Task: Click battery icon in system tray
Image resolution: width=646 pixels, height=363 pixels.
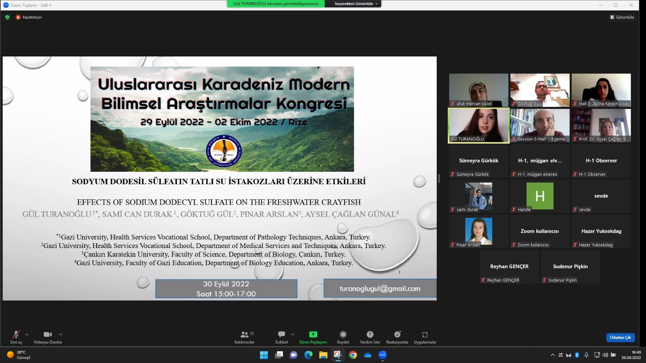Action: [613, 355]
